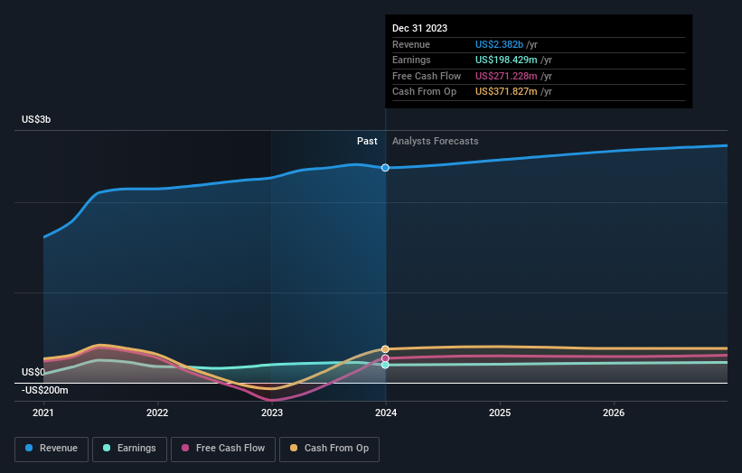Click the 2023 x-axis label

(x=272, y=413)
